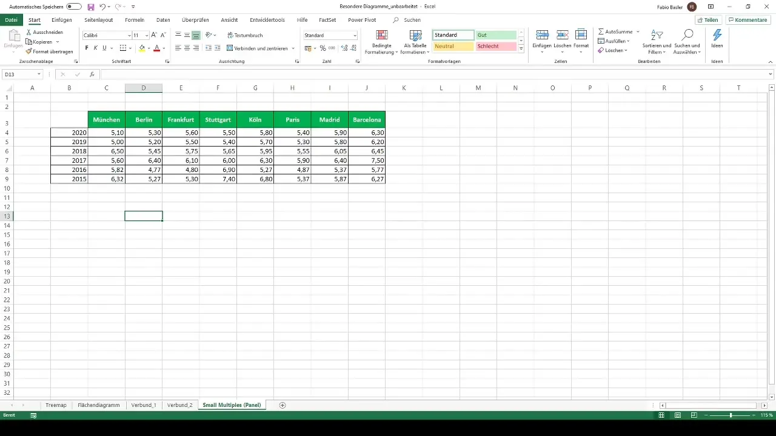Align text to bottom of cell
Image resolution: width=776 pixels, height=436 pixels.
[x=196, y=35]
